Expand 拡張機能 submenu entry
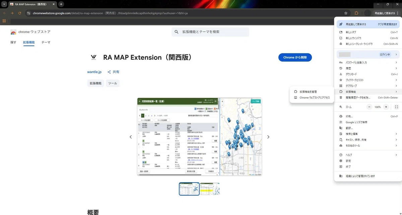 click(368, 91)
